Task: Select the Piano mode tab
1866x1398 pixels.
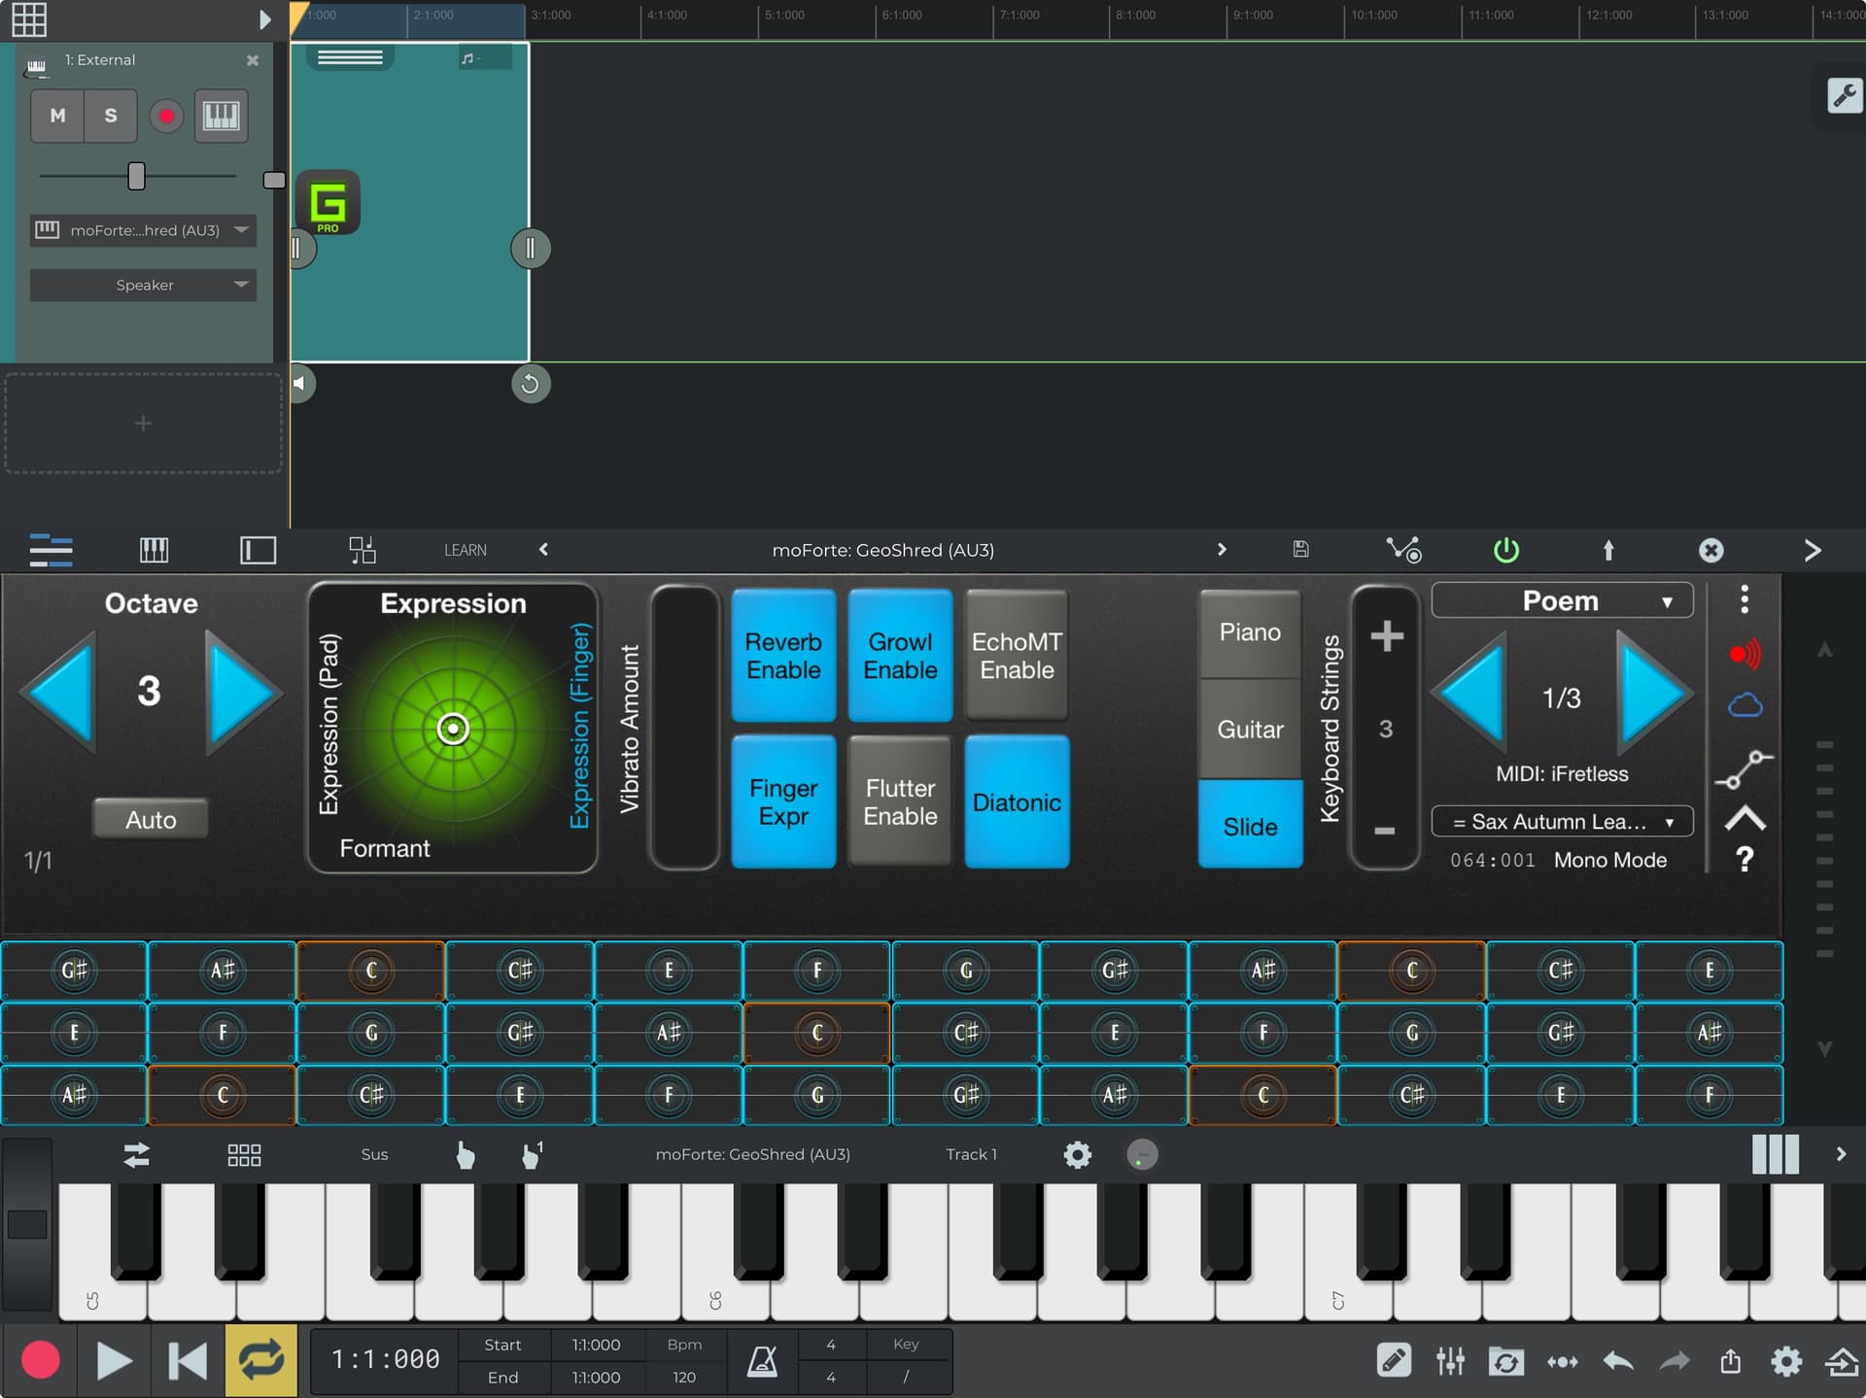Action: pyautogui.click(x=1250, y=632)
